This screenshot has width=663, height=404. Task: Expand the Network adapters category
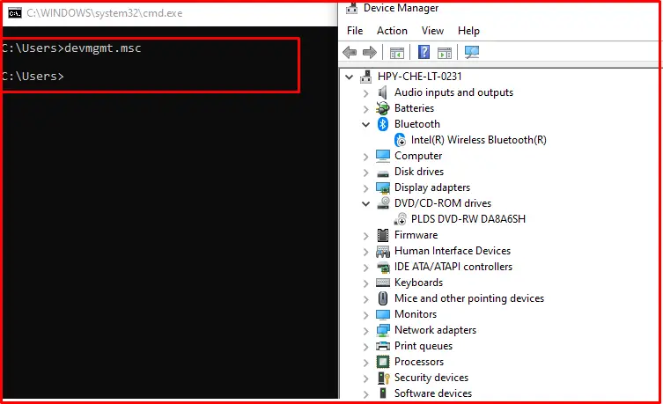click(365, 331)
